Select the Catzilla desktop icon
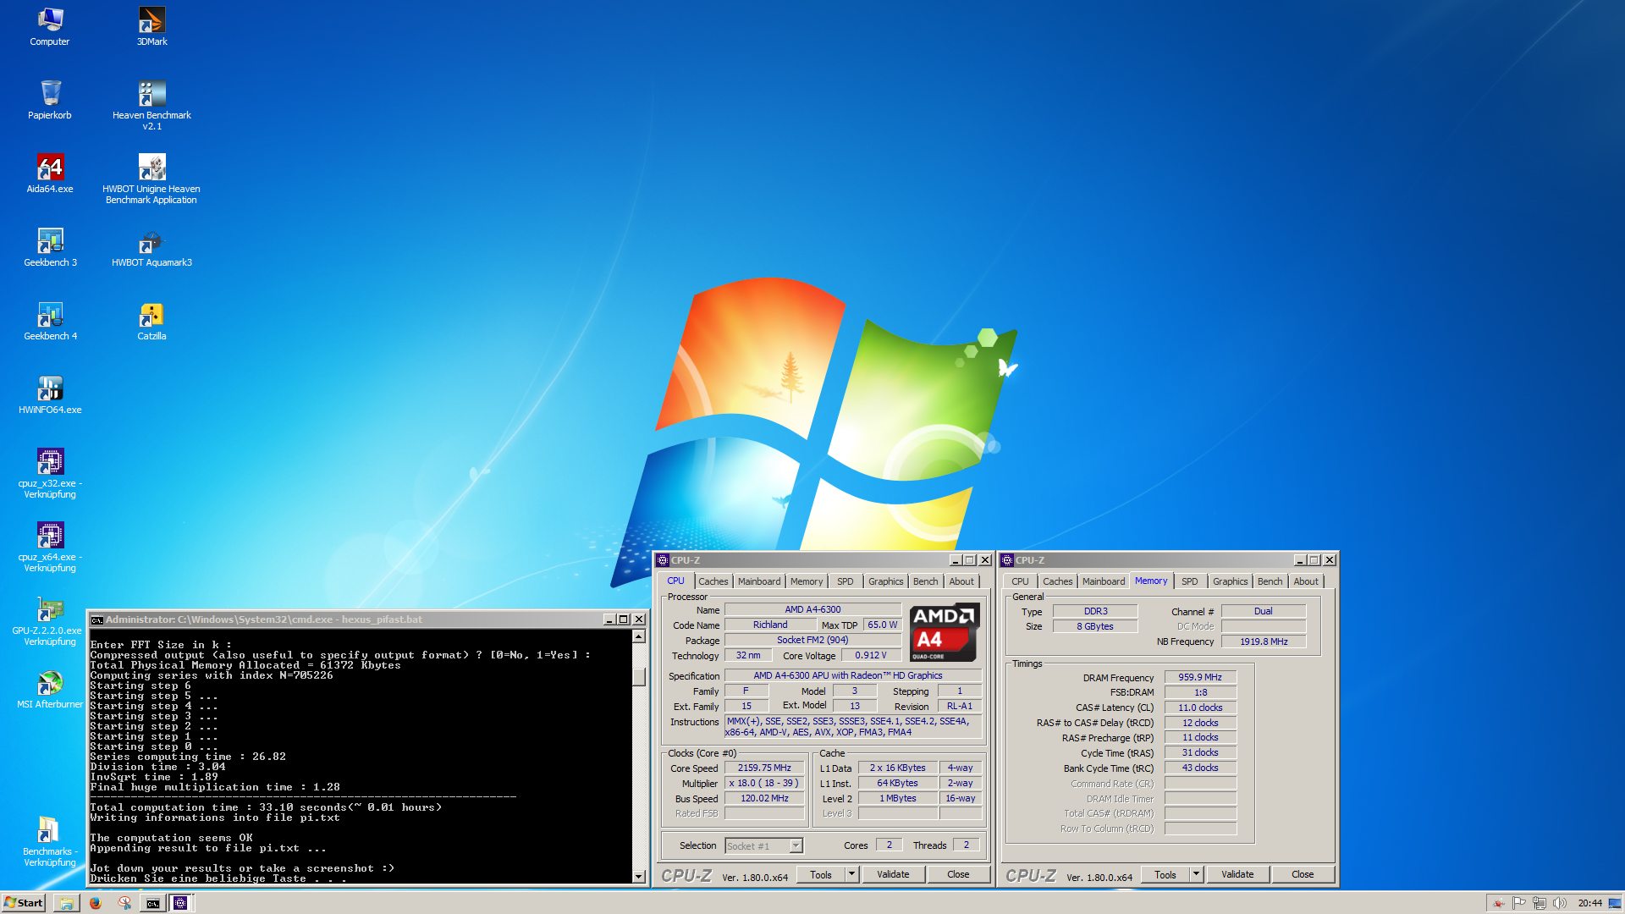The width and height of the screenshot is (1625, 914). 151,321
